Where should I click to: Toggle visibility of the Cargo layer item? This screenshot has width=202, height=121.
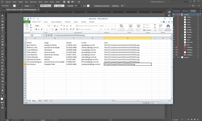coord(174,40)
